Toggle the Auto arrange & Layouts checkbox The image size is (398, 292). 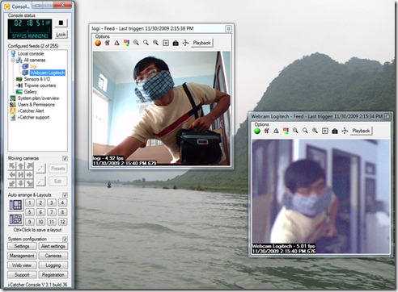(x=65, y=194)
